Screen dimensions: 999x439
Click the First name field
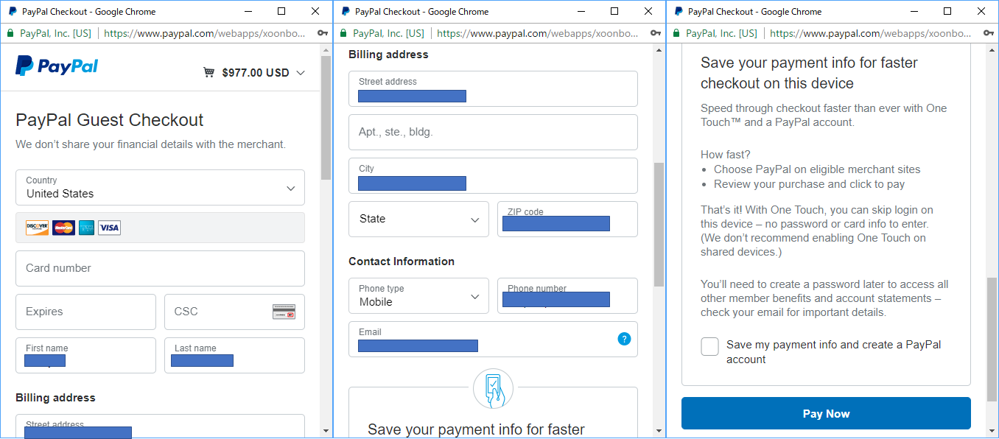coord(85,355)
